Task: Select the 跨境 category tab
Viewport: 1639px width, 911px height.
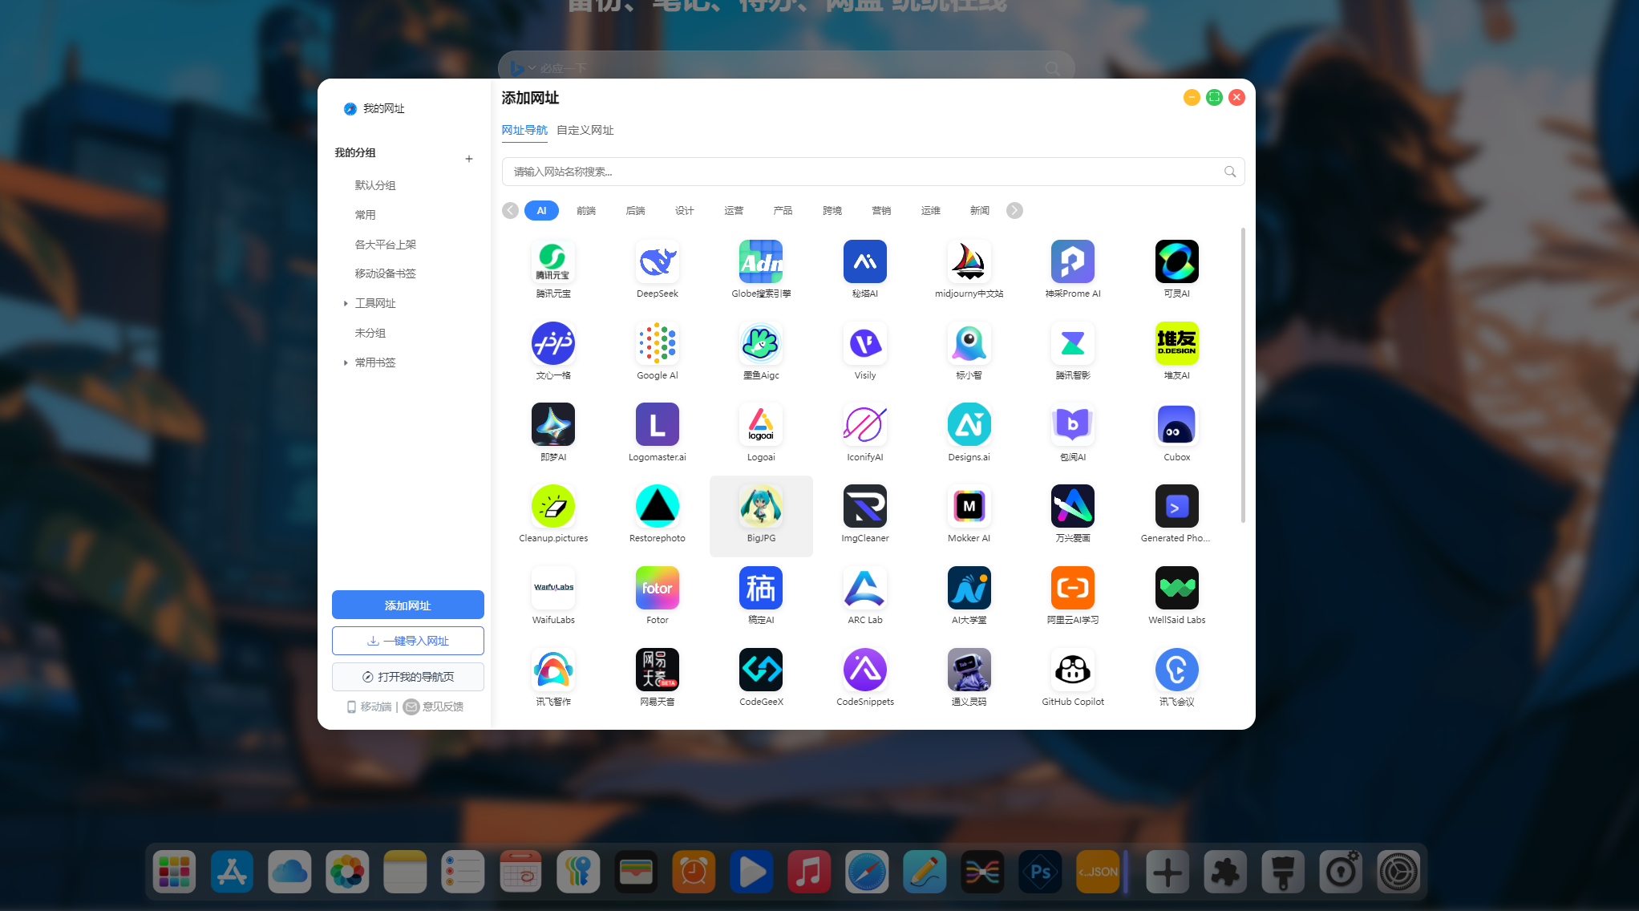Action: [832, 210]
